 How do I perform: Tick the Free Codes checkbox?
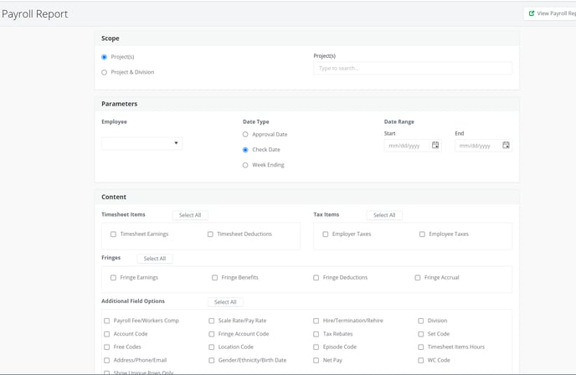[106, 347]
